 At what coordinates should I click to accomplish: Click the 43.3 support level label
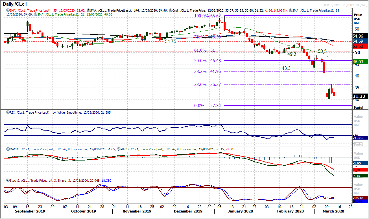click(286, 68)
